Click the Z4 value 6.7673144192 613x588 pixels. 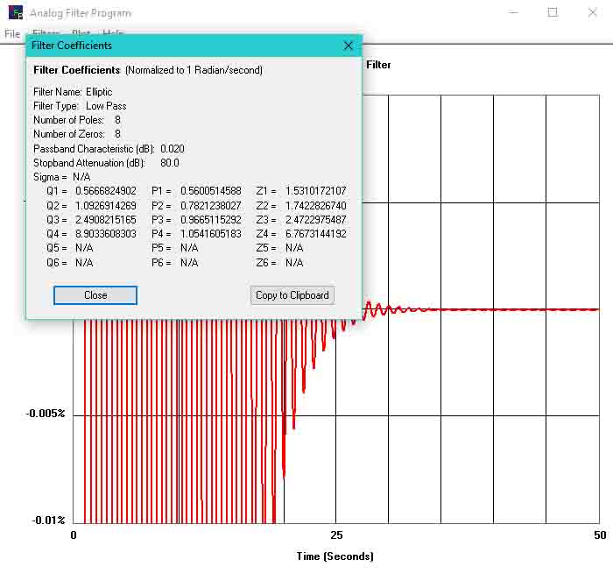[x=315, y=234]
